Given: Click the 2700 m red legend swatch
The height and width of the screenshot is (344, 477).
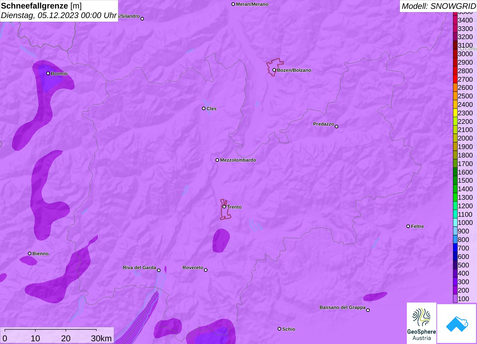Looking at the screenshot, I should tap(455, 79).
